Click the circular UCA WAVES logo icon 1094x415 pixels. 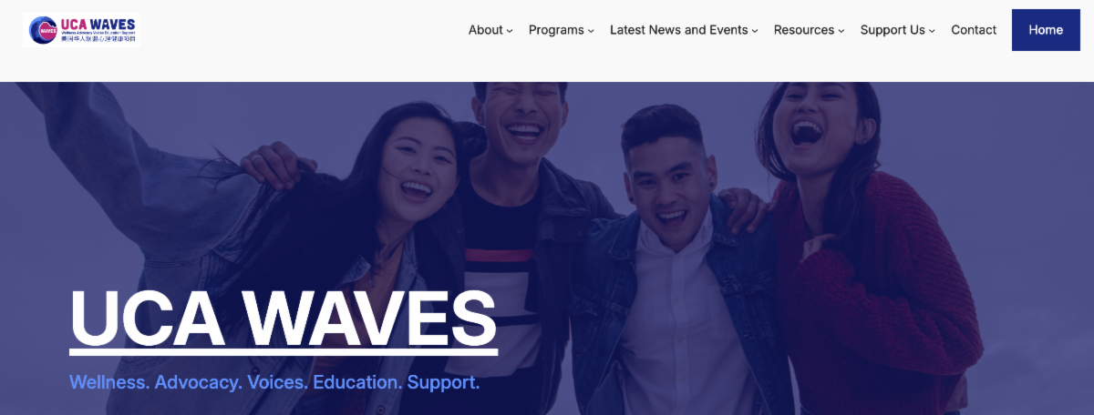click(x=42, y=30)
